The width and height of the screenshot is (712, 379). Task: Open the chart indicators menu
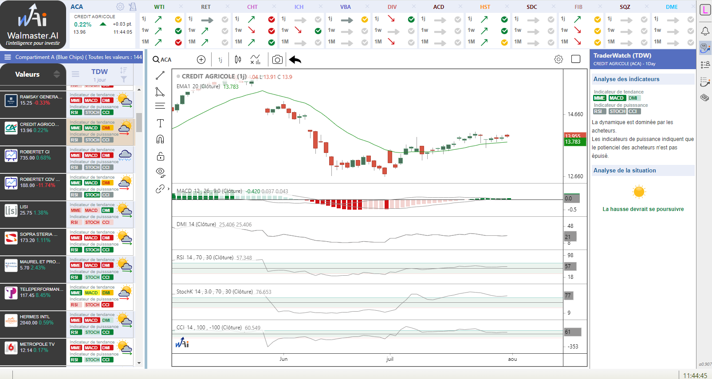tap(255, 60)
